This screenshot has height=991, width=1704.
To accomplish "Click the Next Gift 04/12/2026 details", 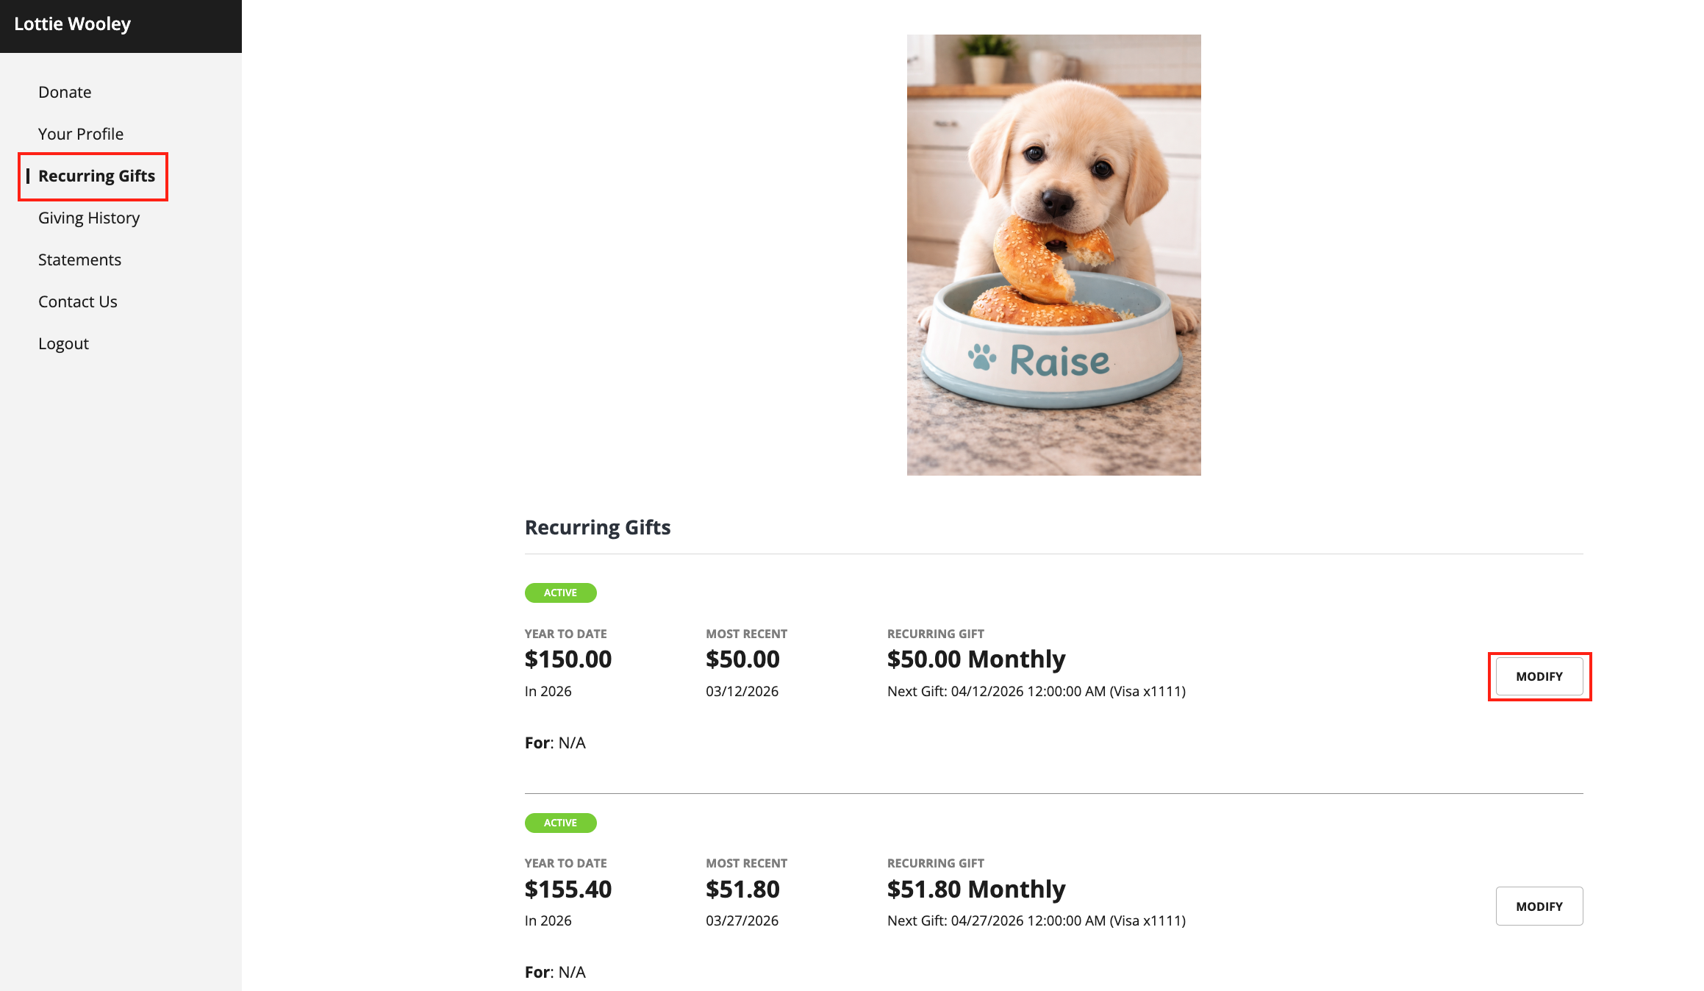I will coord(1037,691).
